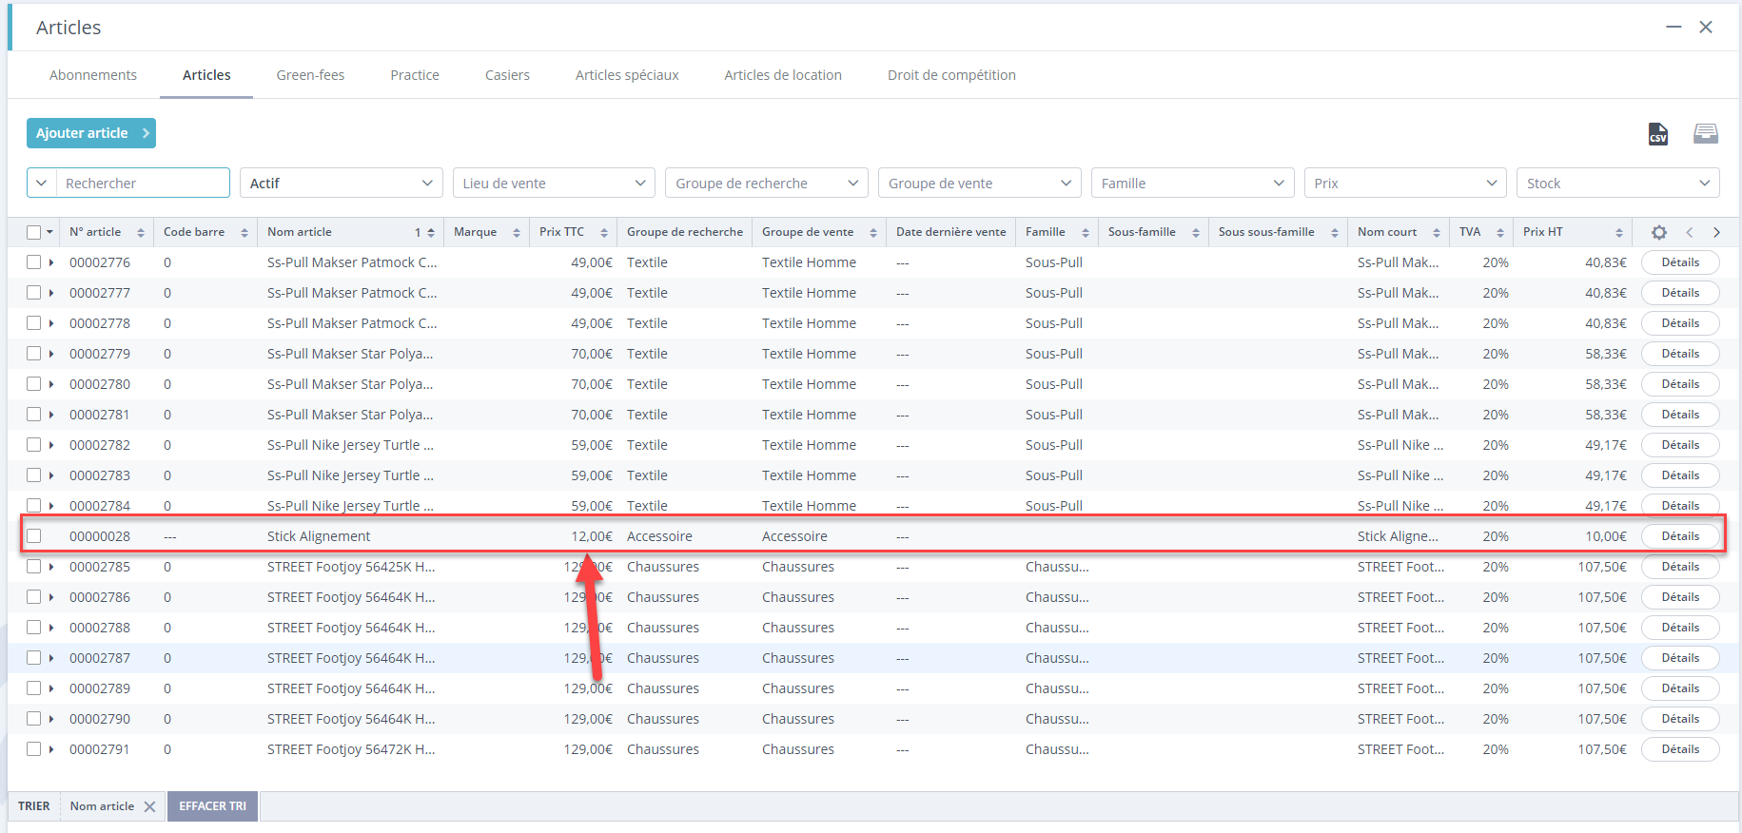Sort by N° article column arrows
The height and width of the screenshot is (833, 1742).
point(141,233)
